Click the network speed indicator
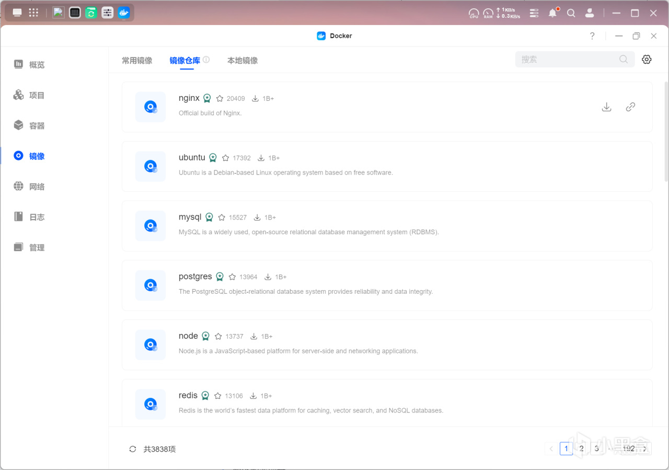Viewport: 669px width, 470px height. [508, 13]
